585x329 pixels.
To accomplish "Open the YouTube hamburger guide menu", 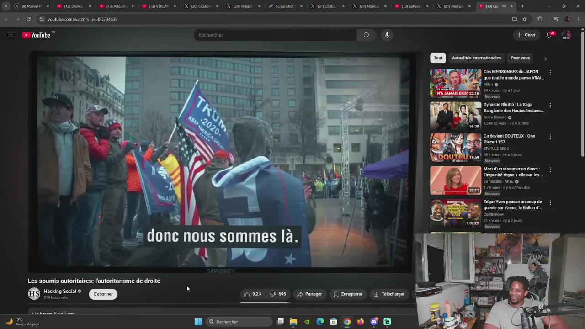I will click(x=11, y=35).
